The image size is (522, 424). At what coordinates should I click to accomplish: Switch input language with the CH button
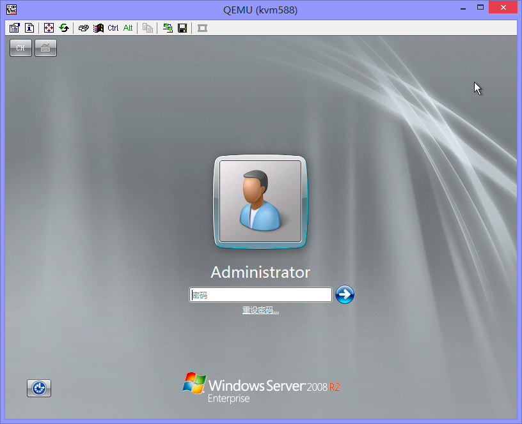pos(20,48)
